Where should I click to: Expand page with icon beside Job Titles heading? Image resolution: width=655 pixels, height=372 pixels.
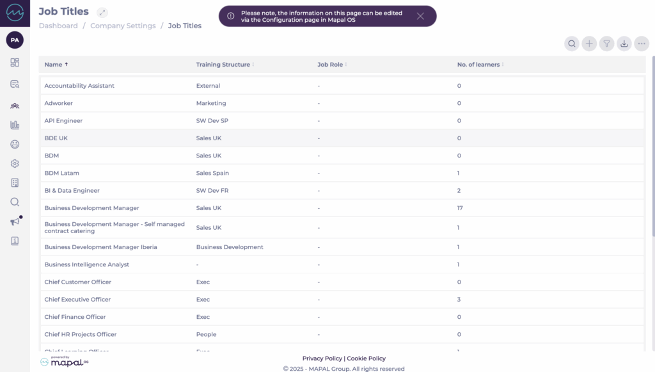point(102,12)
